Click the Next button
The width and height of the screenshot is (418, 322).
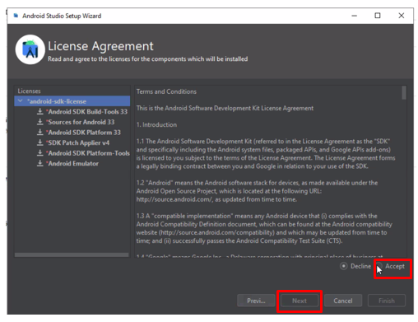tap(300, 301)
